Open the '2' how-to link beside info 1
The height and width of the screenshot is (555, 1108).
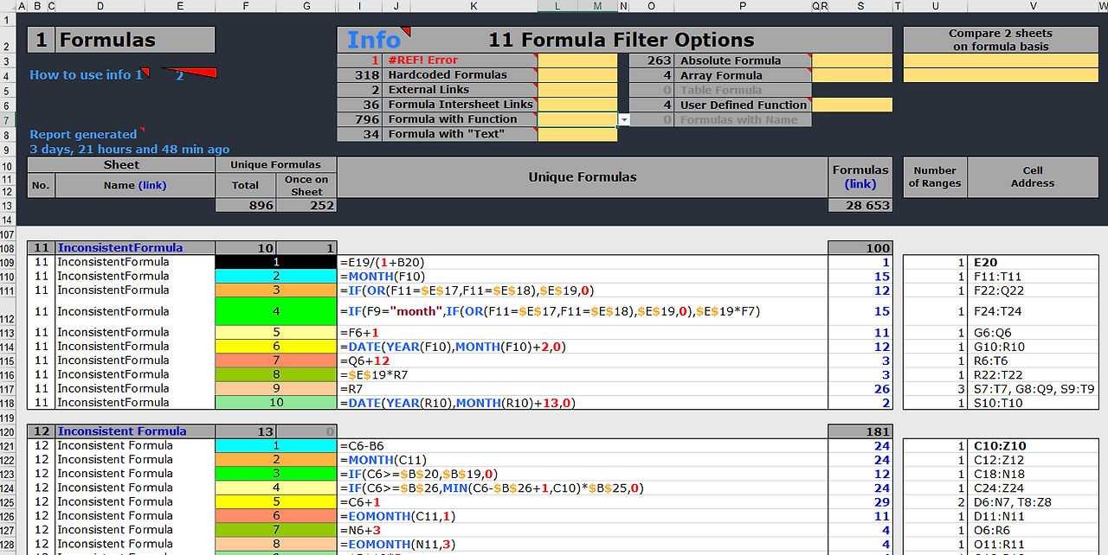point(180,75)
